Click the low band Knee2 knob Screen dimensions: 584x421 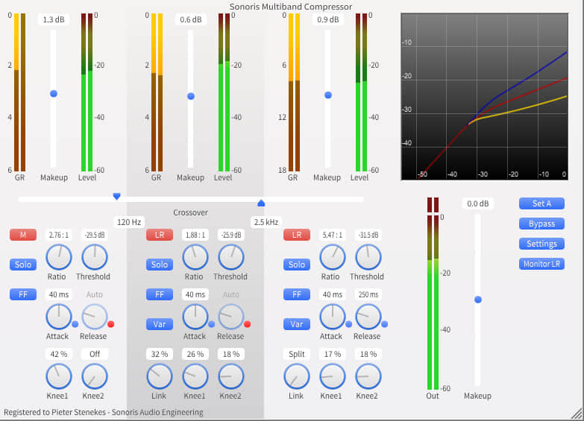pos(94,376)
